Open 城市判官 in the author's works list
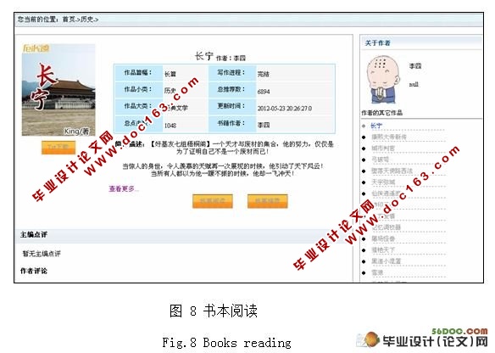The height and width of the screenshot is (353, 495). [x=383, y=148]
